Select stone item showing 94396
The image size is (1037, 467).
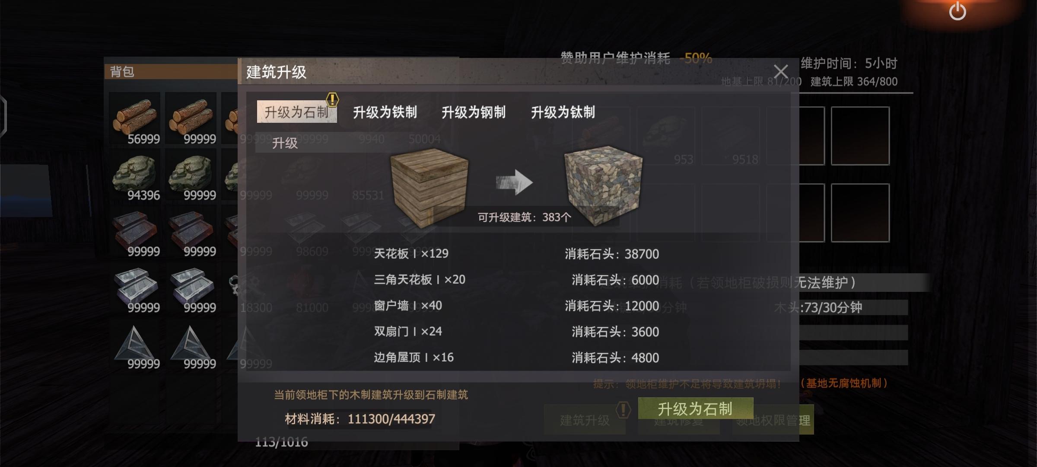(134, 175)
